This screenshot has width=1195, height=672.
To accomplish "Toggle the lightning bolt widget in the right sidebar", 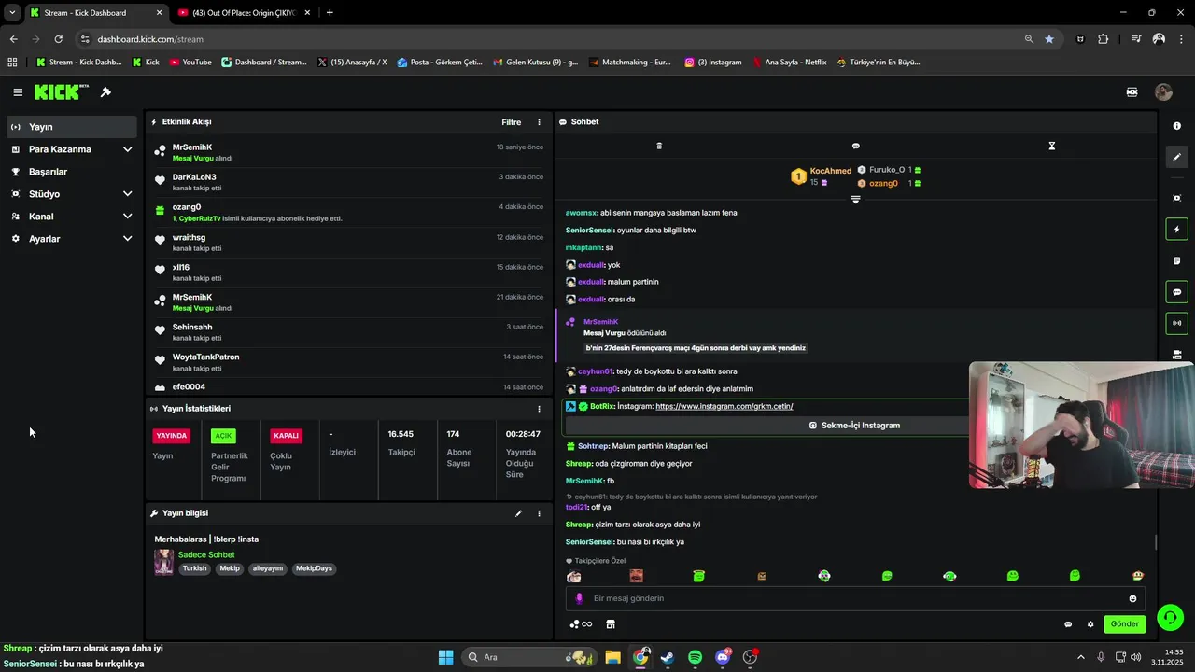I will tap(1176, 229).
